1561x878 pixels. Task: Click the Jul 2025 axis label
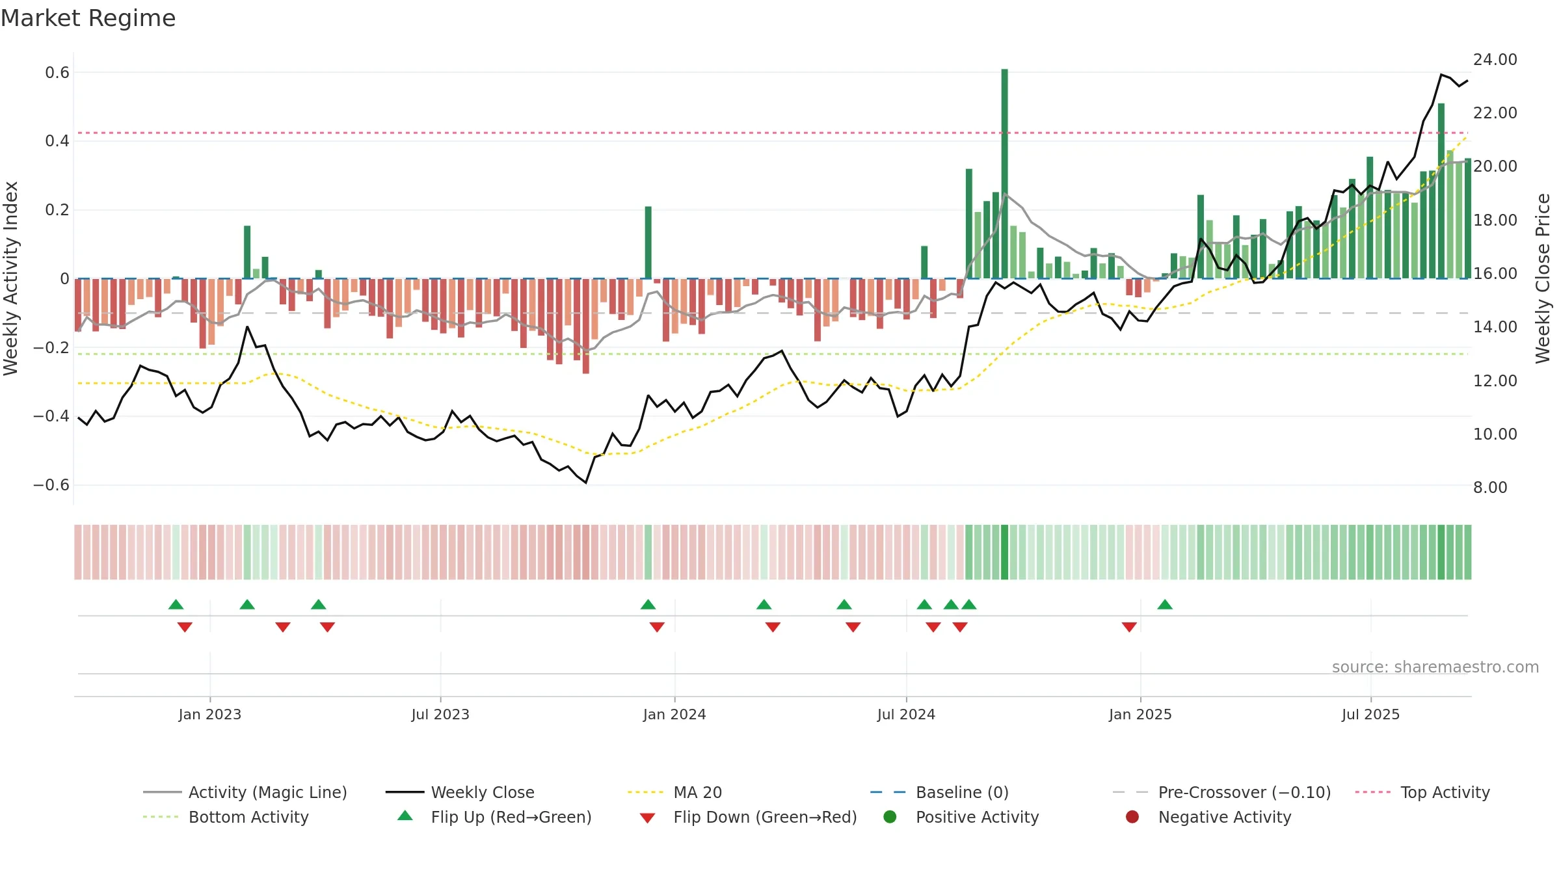[1370, 715]
